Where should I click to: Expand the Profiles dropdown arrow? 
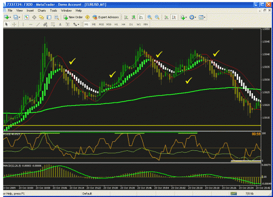pos(19,17)
